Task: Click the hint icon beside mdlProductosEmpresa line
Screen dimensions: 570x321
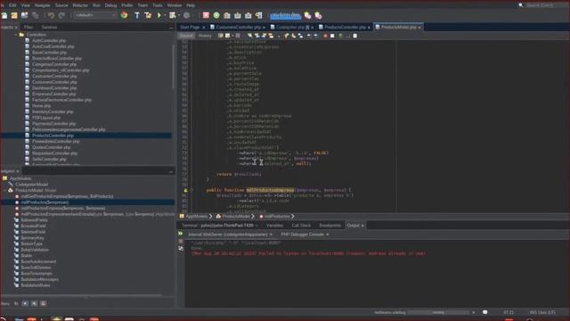Action: pyautogui.click(x=185, y=190)
